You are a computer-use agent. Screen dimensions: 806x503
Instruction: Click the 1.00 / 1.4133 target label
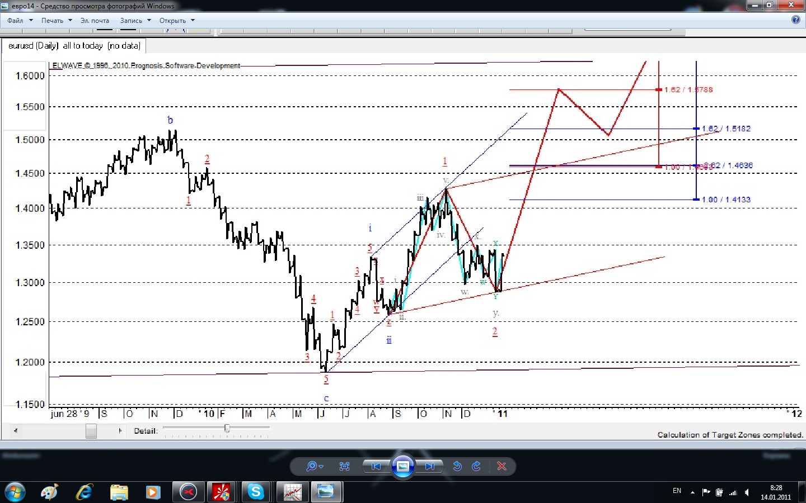(x=726, y=200)
